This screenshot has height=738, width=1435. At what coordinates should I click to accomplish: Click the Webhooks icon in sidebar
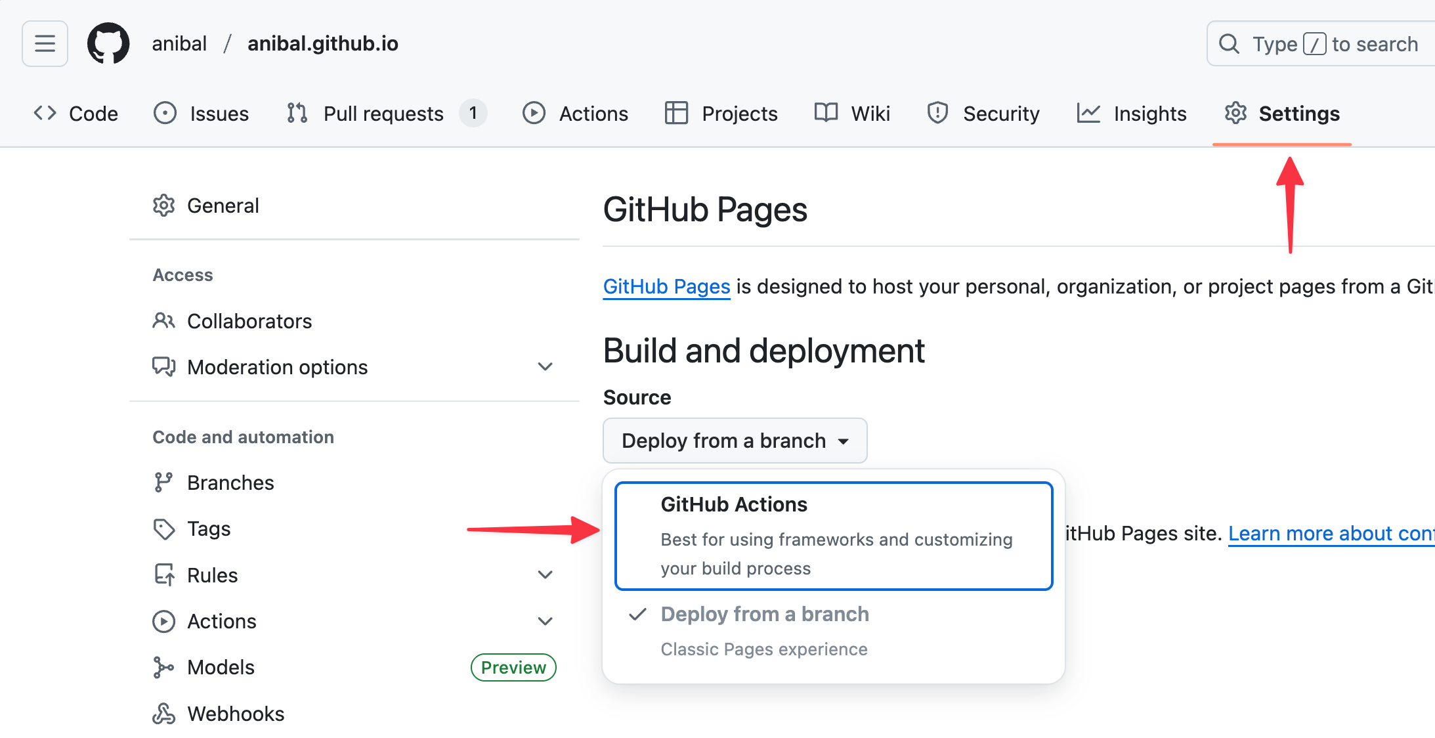pyautogui.click(x=163, y=714)
